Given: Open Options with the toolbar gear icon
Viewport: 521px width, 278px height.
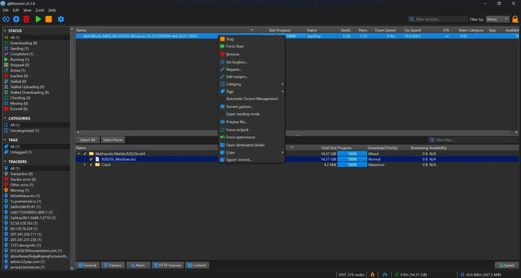Looking at the screenshot, I should coord(61,19).
